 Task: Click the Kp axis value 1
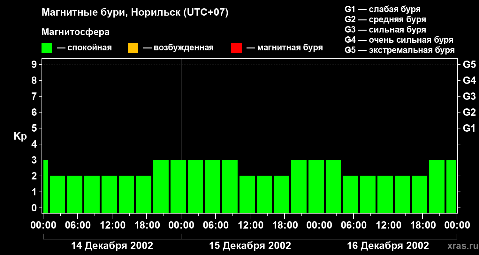pos(35,192)
